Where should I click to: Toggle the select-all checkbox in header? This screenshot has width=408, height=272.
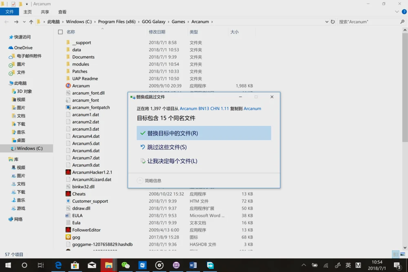pyautogui.click(x=60, y=32)
